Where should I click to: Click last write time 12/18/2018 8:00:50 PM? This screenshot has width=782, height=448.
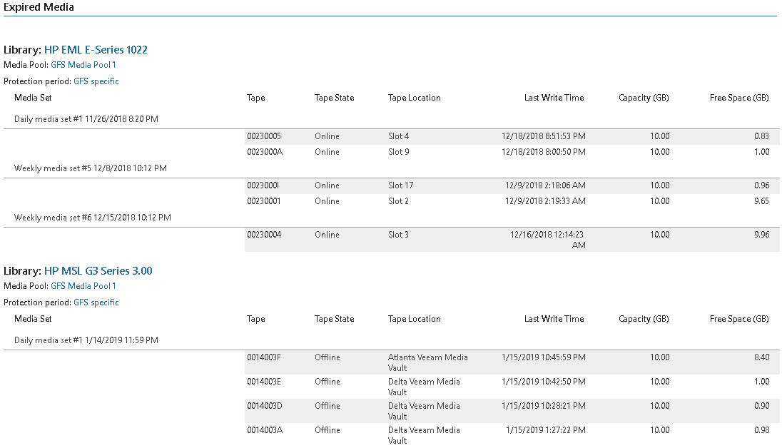coord(544,152)
